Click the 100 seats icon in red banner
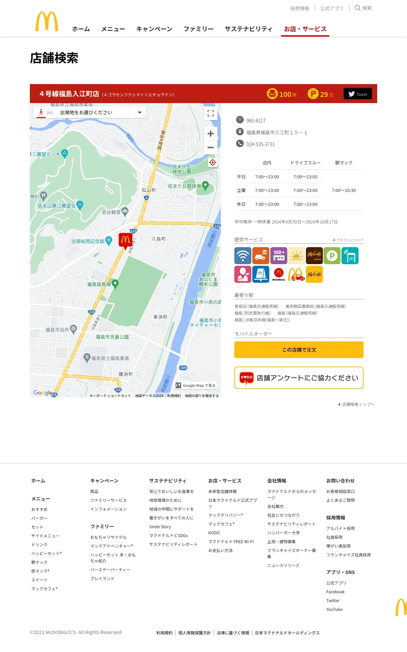The width and height of the screenshot is (407, 652). click(x=272, y=94)
